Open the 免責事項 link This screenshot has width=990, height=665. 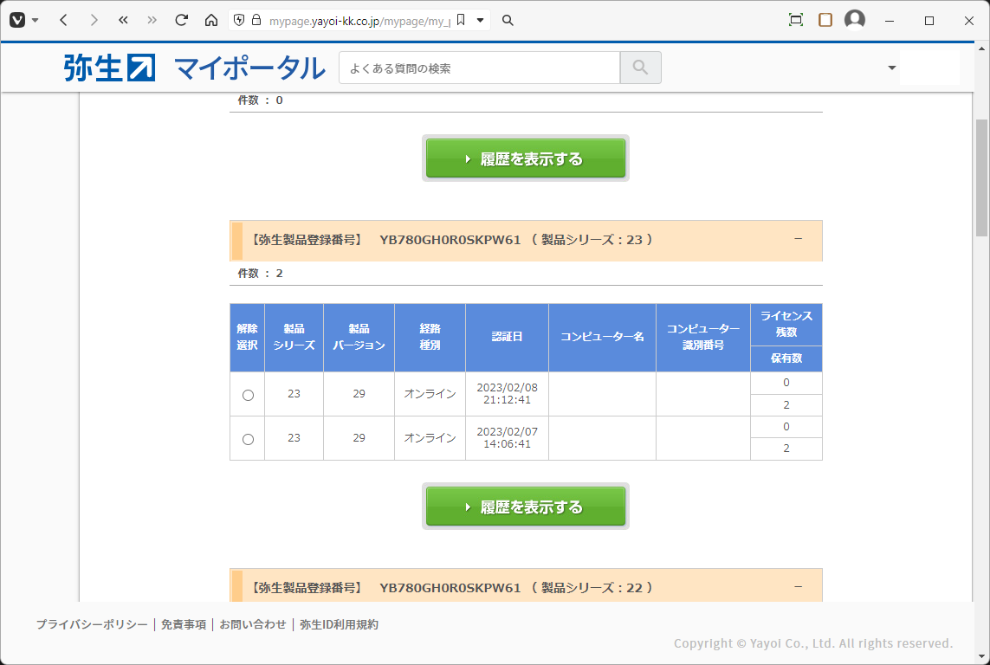(184, 624)
